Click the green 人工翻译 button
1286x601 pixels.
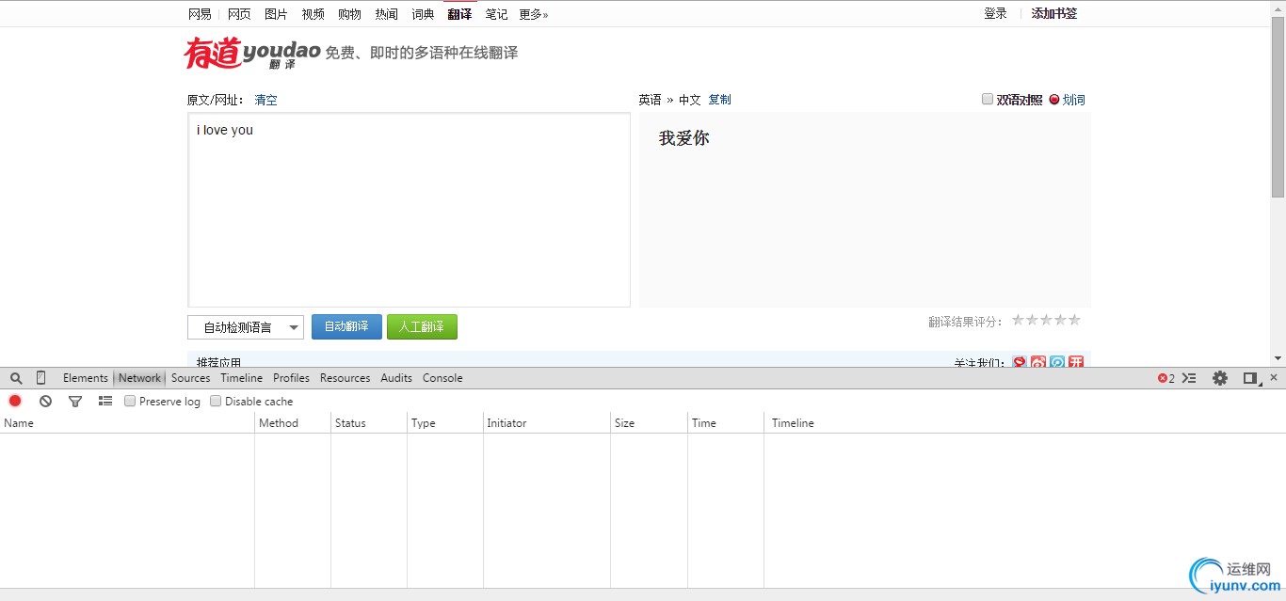coord(422,326)
